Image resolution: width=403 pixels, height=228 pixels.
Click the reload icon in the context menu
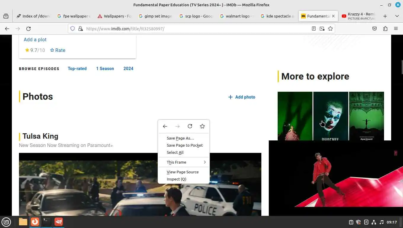coord(190,126)
